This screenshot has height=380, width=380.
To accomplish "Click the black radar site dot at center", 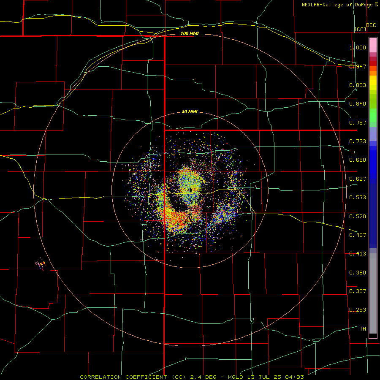I will (x=190, y=190).
